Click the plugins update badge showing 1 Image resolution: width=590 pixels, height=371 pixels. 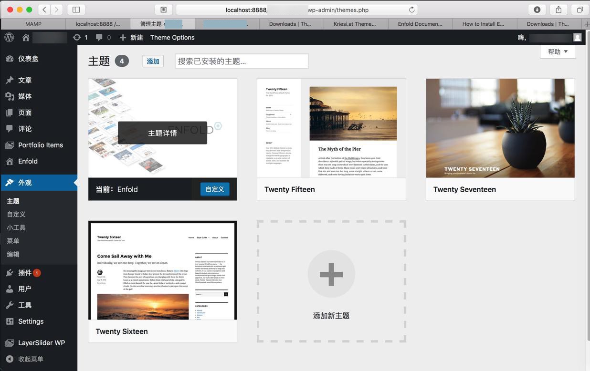37,273
